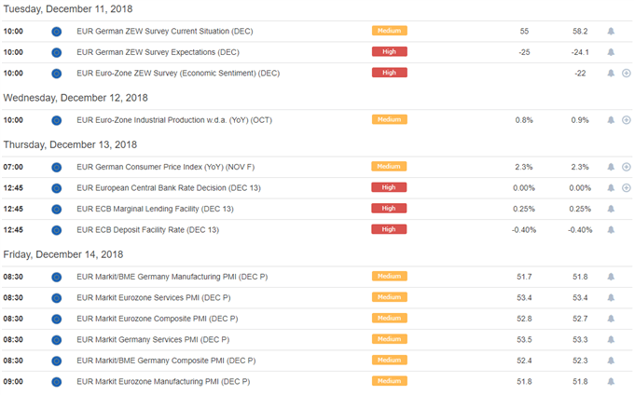The image size is (634, 395).
Task: Expand European Central Bank Rate Decision row
Action: point(627,188)
